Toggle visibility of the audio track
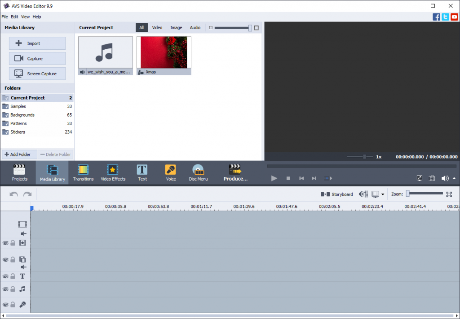The height and width of the screenshot is (319, 460). pos(5,289)
